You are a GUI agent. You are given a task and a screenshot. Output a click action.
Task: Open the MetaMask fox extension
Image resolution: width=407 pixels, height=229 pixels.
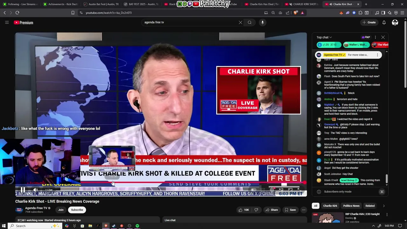[x=341, y=13]
